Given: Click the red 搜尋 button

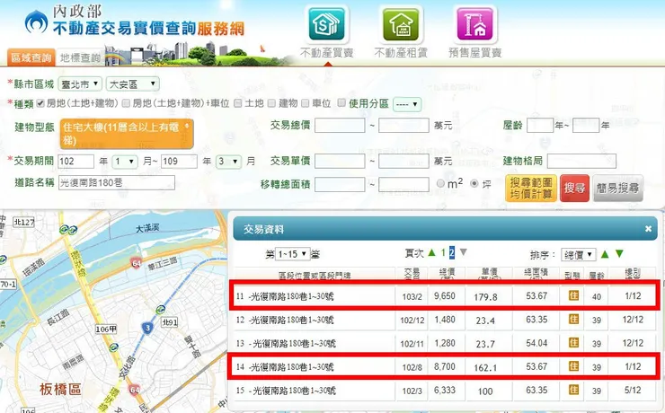Looking at the screenshot, I should [x=574, y=188].
